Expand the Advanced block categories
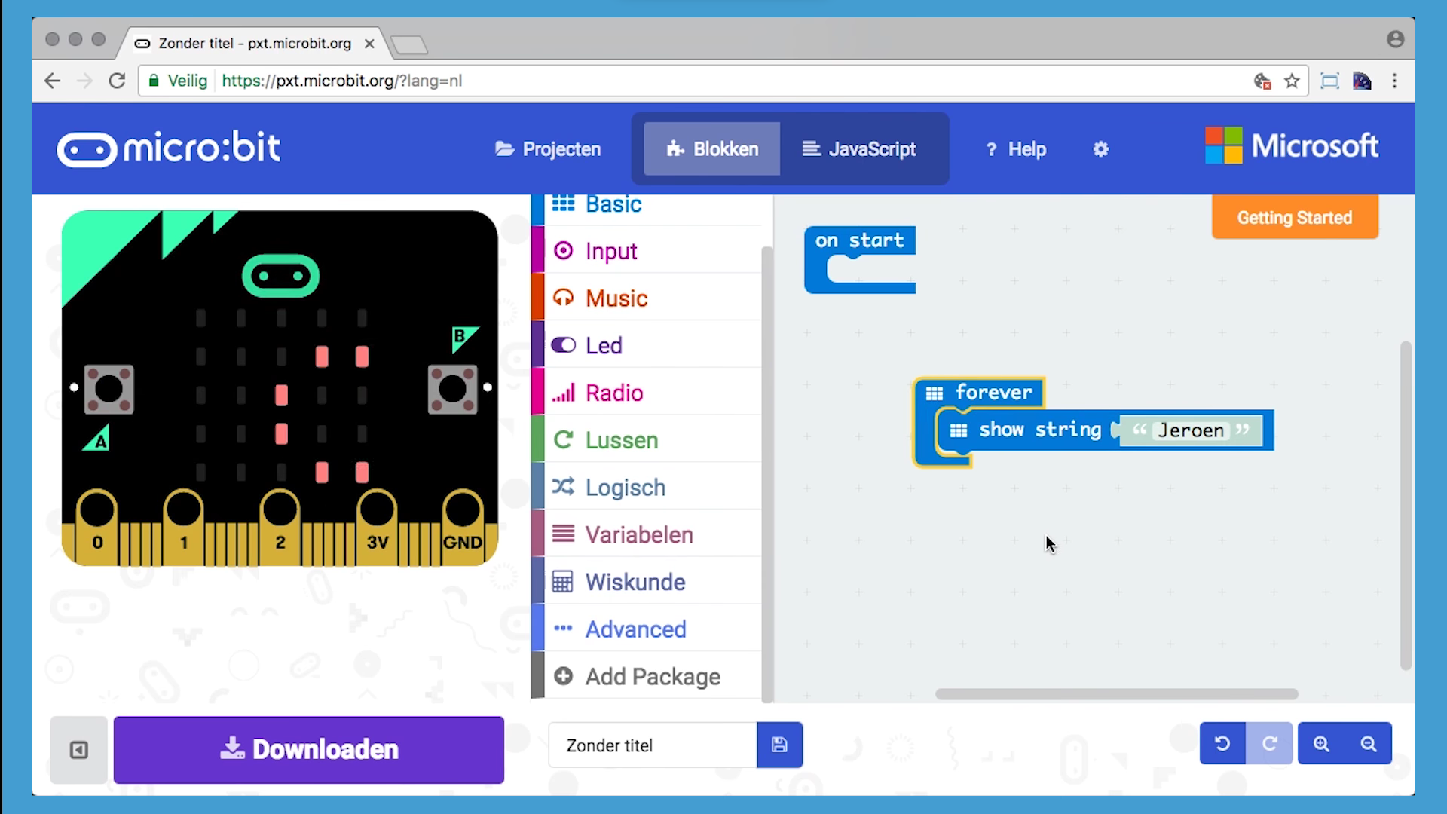The height and width of the screenshot is (814, 1447). click(635, 629)
